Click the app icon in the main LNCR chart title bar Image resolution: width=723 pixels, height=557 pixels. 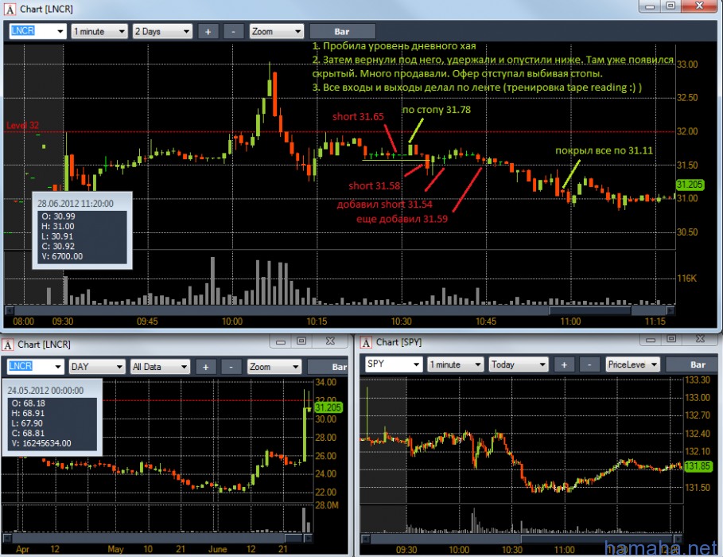10,8
